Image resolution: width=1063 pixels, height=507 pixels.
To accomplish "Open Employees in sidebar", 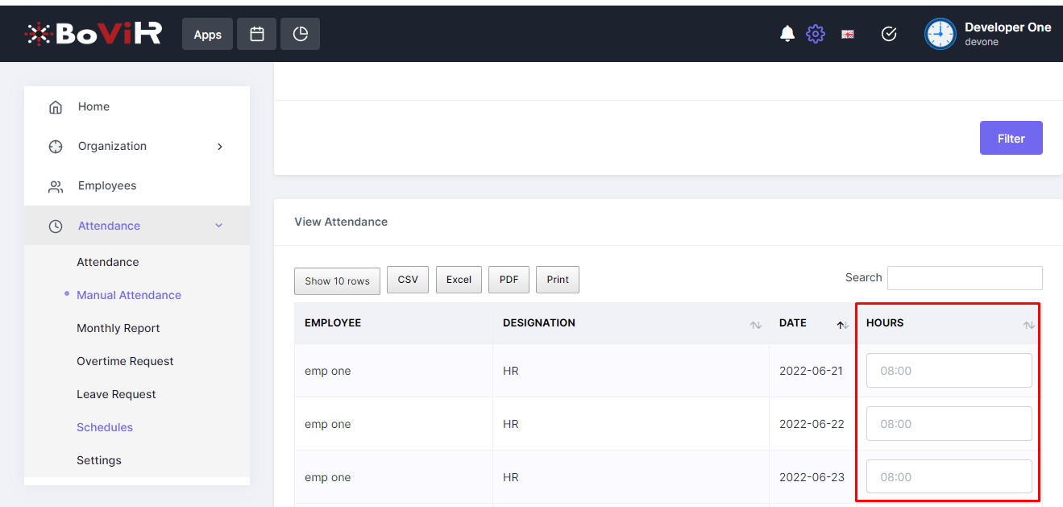I will (x=107, y=186).
